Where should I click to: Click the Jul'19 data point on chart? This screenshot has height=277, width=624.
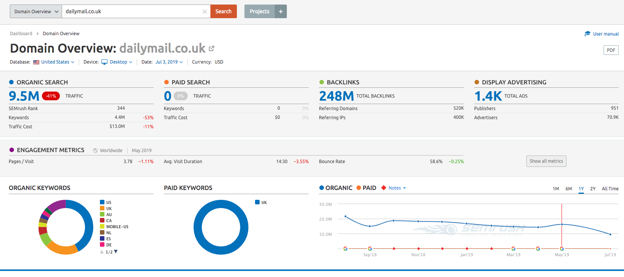click(x=610, y=235)
